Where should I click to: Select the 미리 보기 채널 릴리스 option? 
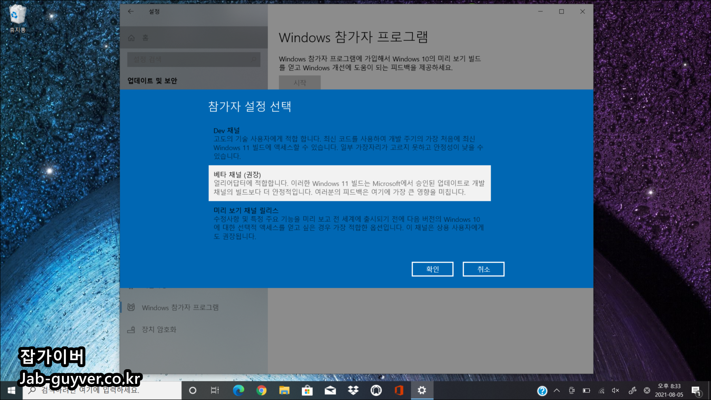click(350, 223)
